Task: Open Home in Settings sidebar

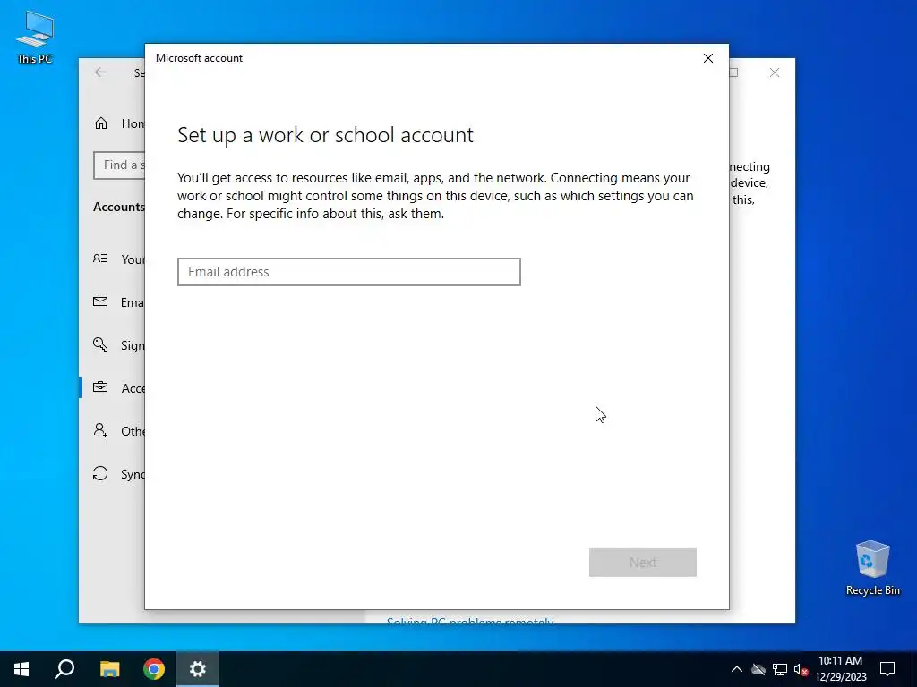Action: click(x=119, y=123)
